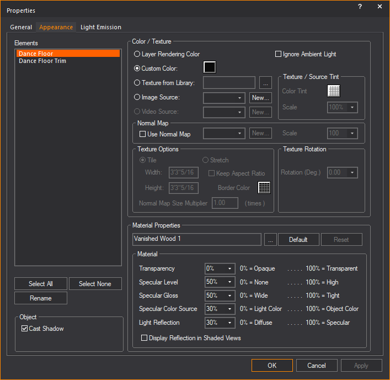Enable the Ignore Ambient Light checkbox

point(278,54)
